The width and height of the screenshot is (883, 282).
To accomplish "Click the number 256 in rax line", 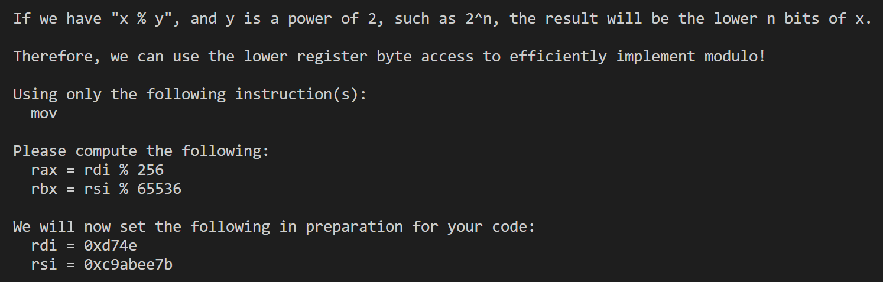I will [150, 170].
